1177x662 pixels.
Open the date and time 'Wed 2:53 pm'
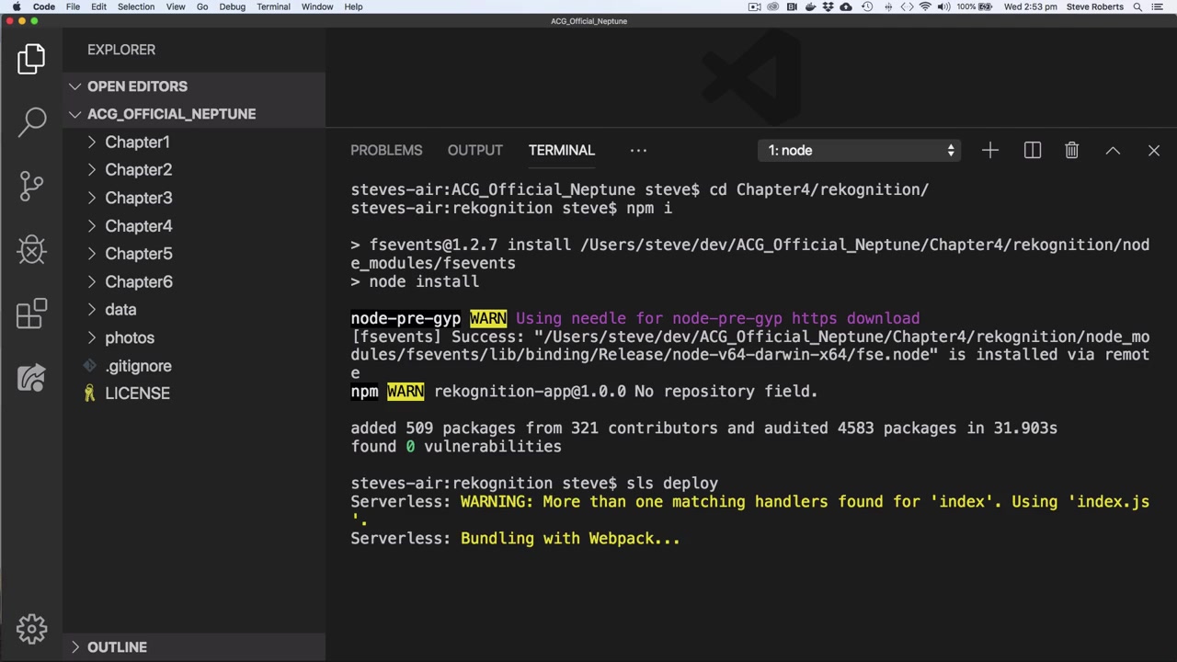point(1030,6)
